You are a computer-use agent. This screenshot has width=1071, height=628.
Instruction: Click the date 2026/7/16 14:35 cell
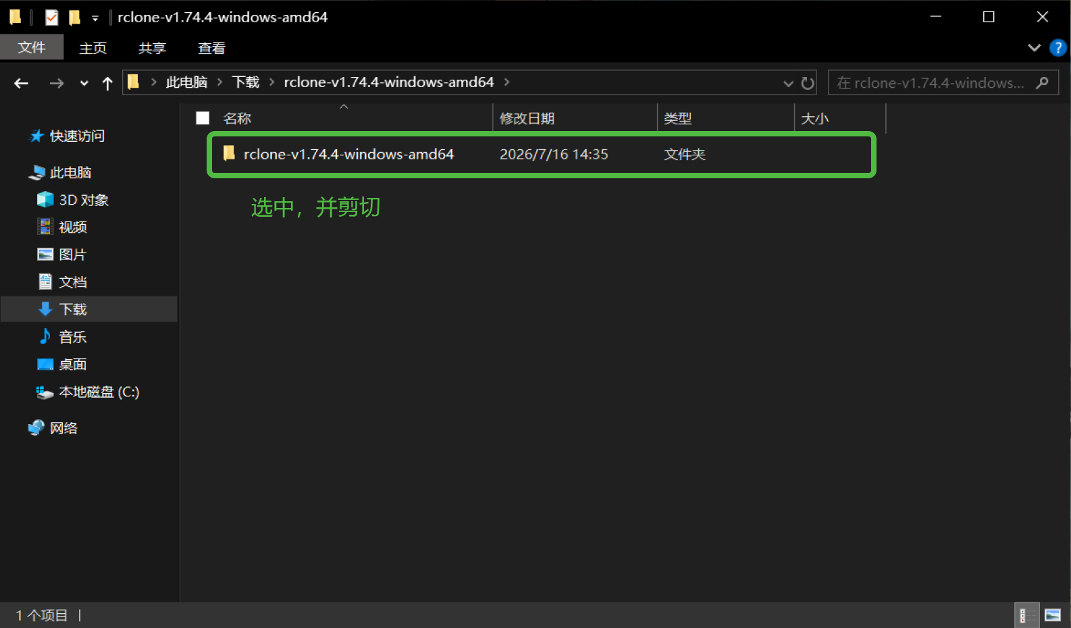[x=554, y=155]
